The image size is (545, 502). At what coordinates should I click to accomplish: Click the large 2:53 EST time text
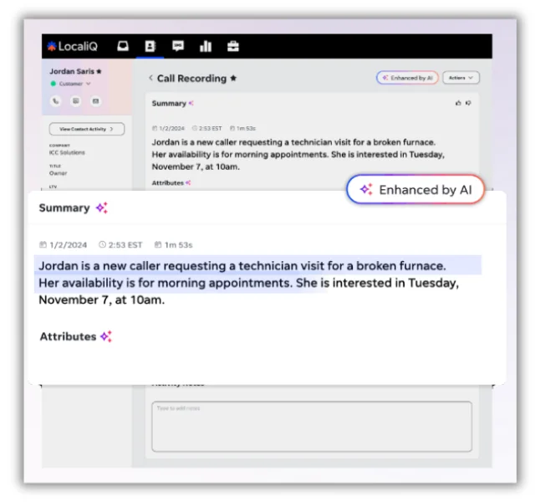[125, 245]
